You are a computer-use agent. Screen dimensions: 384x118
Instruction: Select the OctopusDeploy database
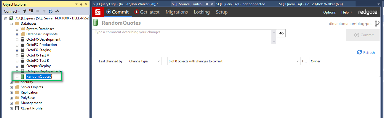(38, 66)
